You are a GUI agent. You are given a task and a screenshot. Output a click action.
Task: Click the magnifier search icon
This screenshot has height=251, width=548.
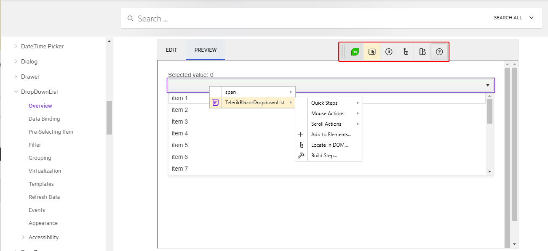click(130, 18)
